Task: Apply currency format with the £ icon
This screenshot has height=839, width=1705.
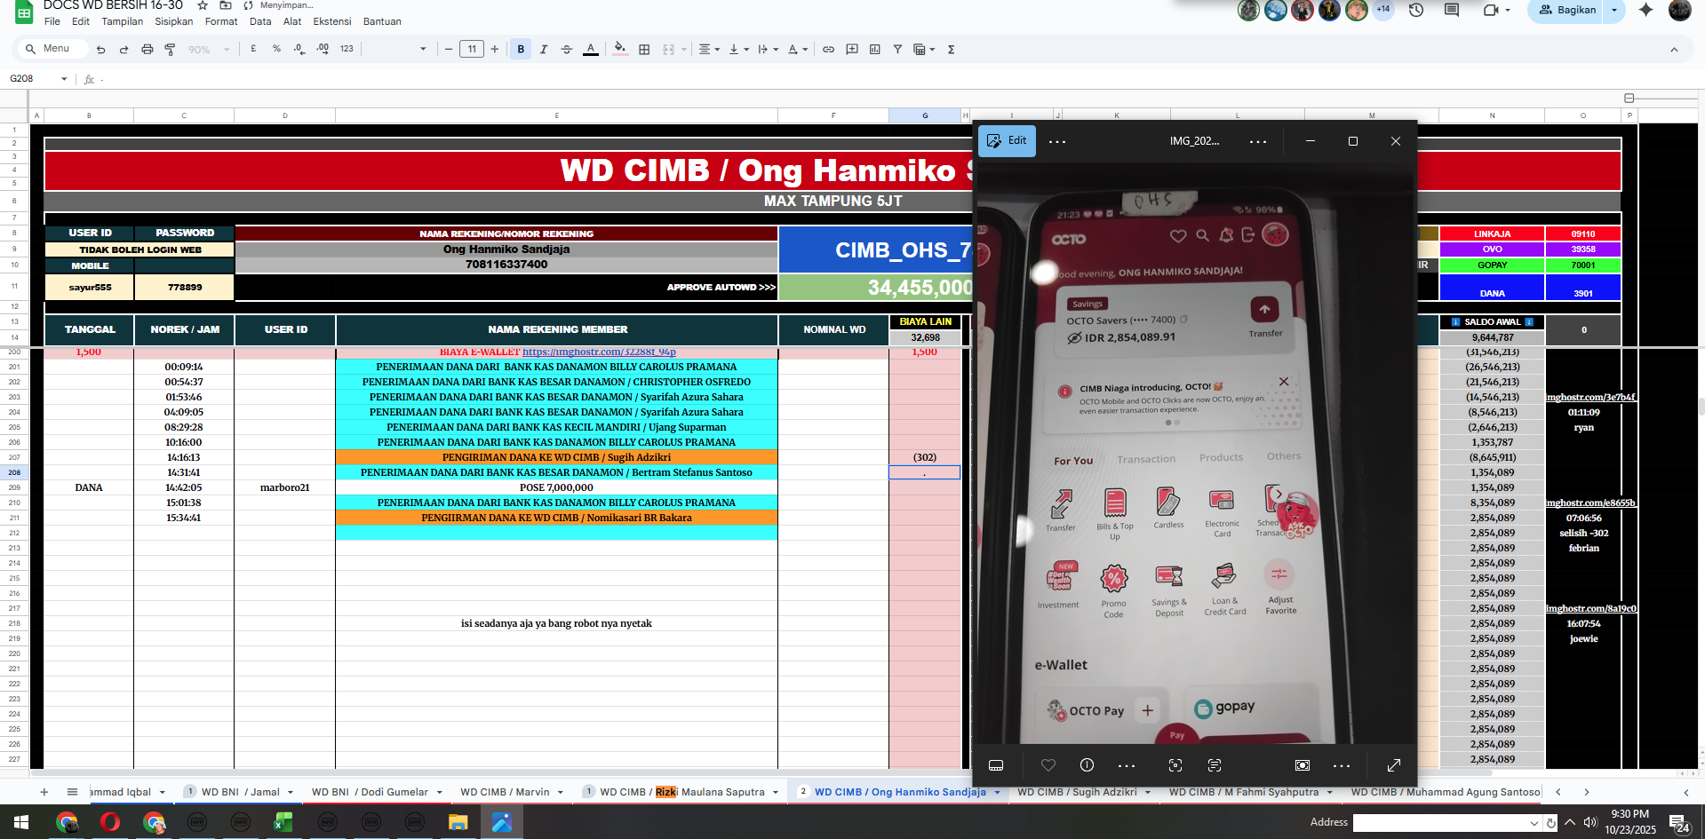Action: (253, 49)
